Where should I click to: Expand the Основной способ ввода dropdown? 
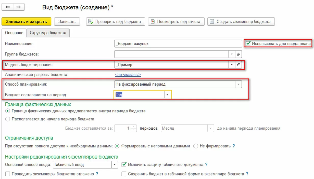click(115, 164)
